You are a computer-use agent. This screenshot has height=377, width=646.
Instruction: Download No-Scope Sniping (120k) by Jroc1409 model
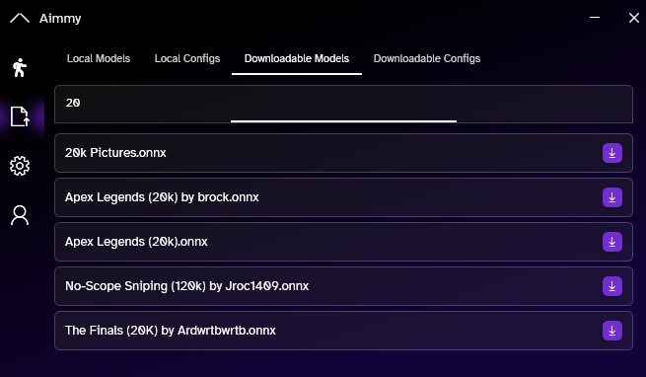pos(612,286)
